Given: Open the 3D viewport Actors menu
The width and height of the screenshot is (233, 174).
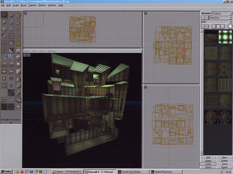Looking at the screenshot, I should [42, 51].
